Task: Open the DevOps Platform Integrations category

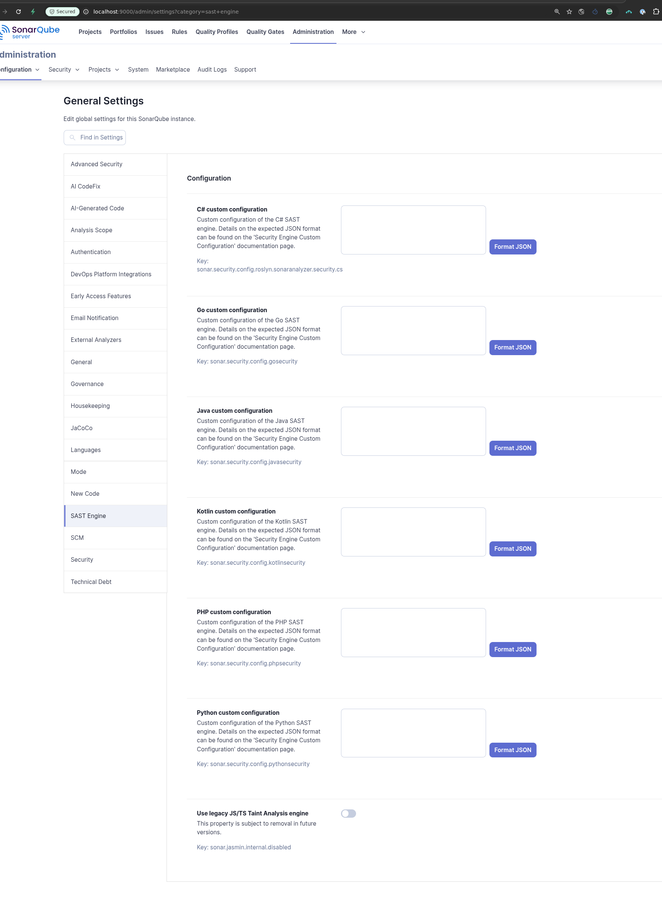Action: [x=111, y=274]
